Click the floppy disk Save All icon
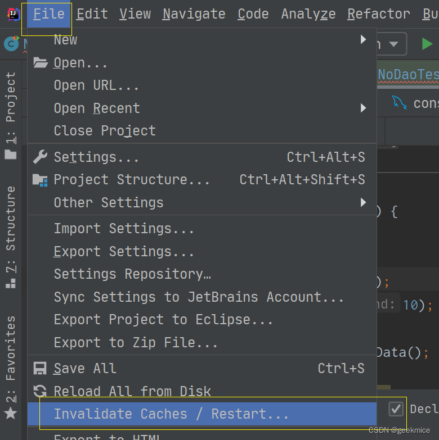 pos(40,368)
